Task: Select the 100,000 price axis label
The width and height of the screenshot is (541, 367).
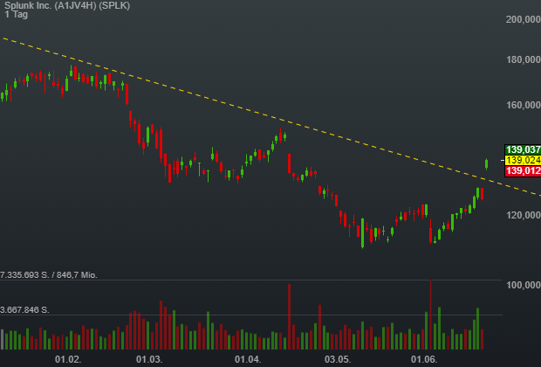Action: (523, 285)
